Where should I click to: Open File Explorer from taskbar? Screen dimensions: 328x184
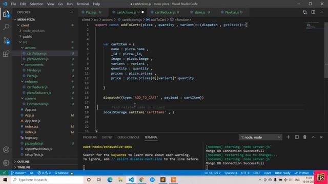(120, 180)
